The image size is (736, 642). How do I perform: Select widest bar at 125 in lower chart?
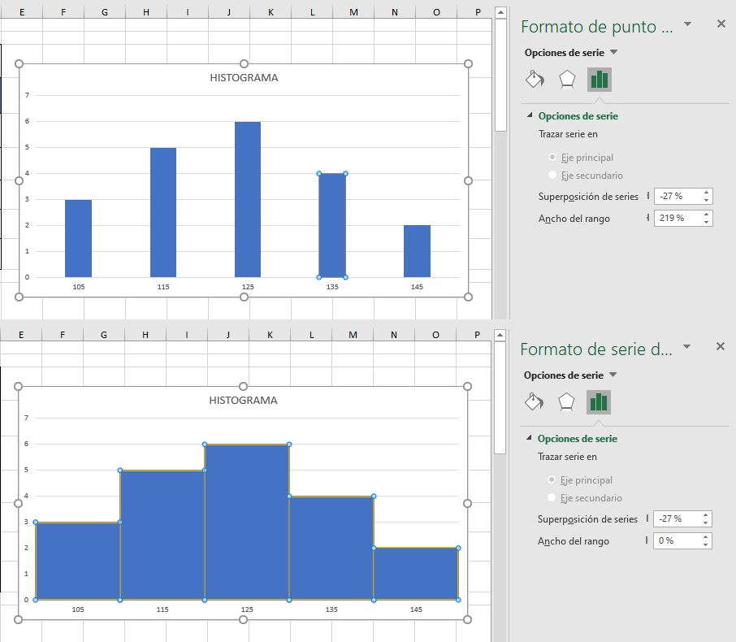tap(247, 523)
